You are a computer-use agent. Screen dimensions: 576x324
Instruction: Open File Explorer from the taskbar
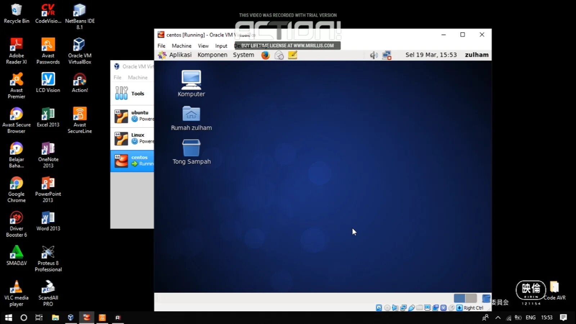pyautogui.click(x=55, y=318)
